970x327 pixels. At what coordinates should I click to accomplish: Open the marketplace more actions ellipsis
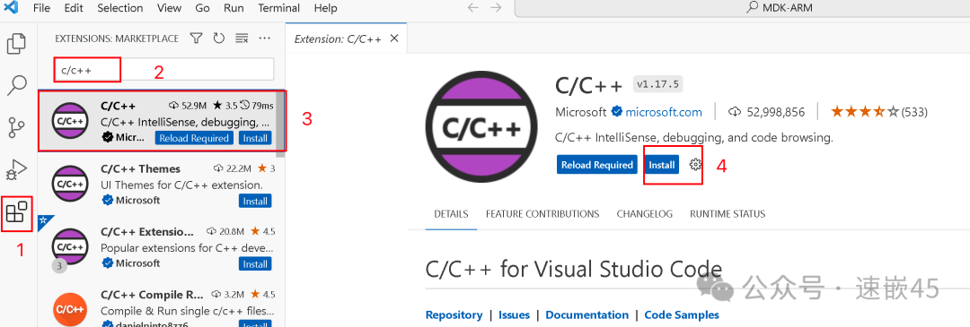[x=265, y=39]
